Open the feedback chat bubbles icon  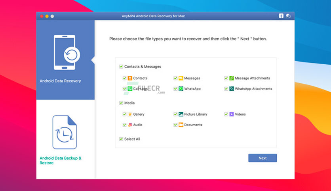[288, 16]
